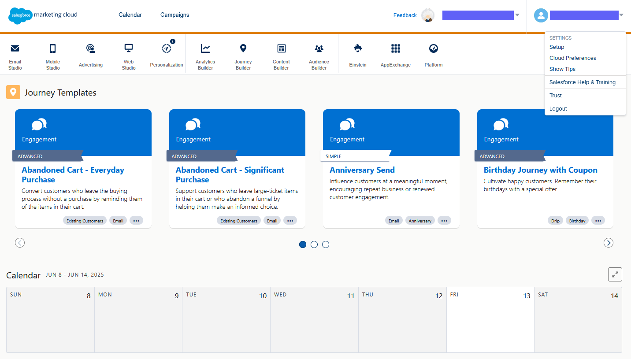Open Email Studio from the app bar

[15, 56]
